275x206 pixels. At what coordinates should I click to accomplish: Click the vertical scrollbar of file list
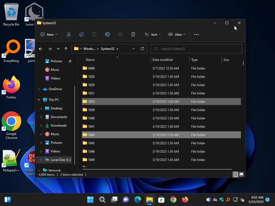click(x=243, y=63)
